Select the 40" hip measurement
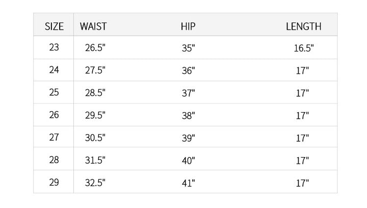Image resolution: width=367 pixels, height=208 pixels. pyautogui.click(x=188, y=161)
